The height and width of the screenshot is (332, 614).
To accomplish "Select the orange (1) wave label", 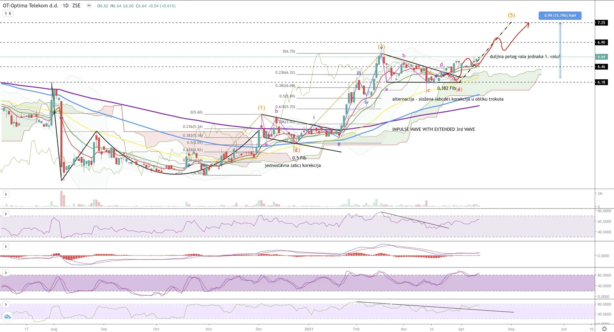I will 261,108.
